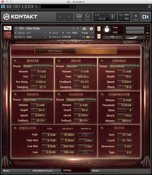The width and height of the screenshot is (152, 175).
Task: Select previous preset arrow beside CH - Solo Viola
Action: coord(73,29)
